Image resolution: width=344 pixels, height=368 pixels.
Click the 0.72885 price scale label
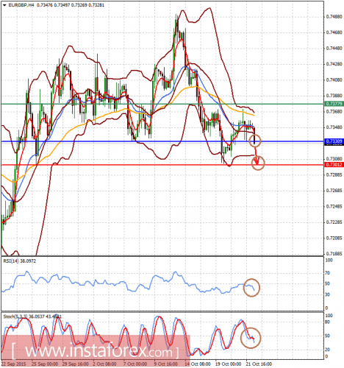334,174
